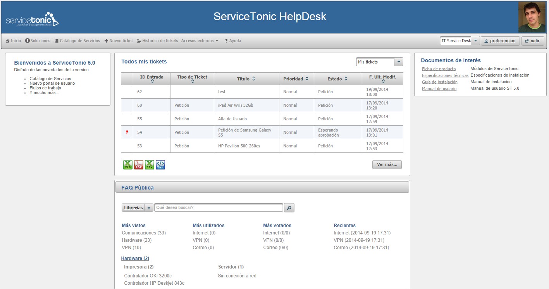Click the FAQ search input field
The width and height of the screenshot is (549, 289).
pyautogui.click(x=219, y=208)
